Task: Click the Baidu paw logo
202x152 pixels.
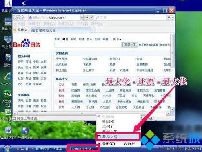Action: coord(26,43)
